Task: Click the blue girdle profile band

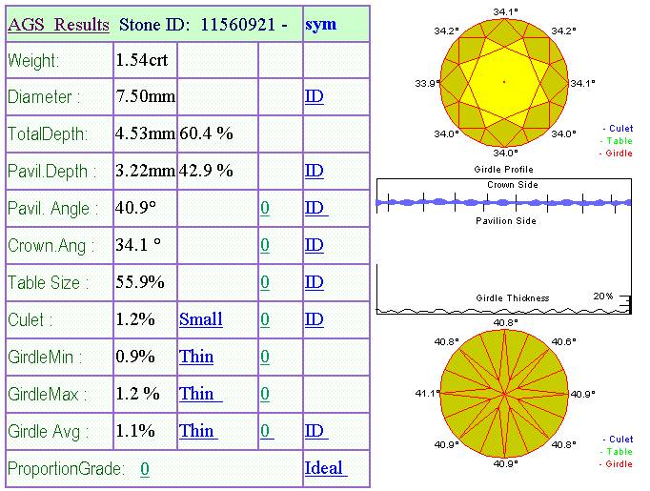Action: coord(503,202)
